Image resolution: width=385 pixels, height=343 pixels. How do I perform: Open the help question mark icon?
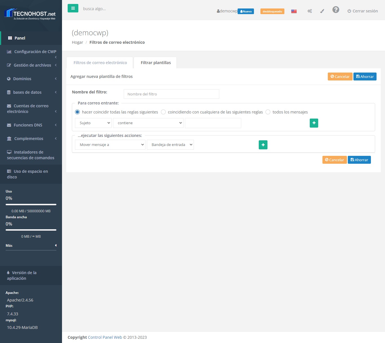(x=335, y=10)
